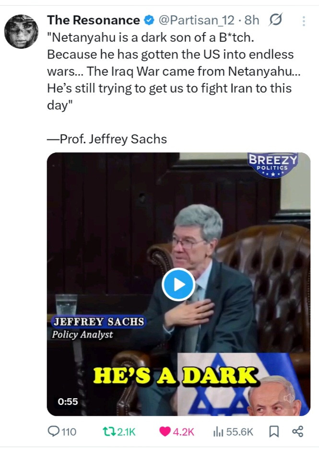This screenshot has width=319, height=449.
Task: Unmute the video with the speaker icon
Action: (x=289, y=398)
